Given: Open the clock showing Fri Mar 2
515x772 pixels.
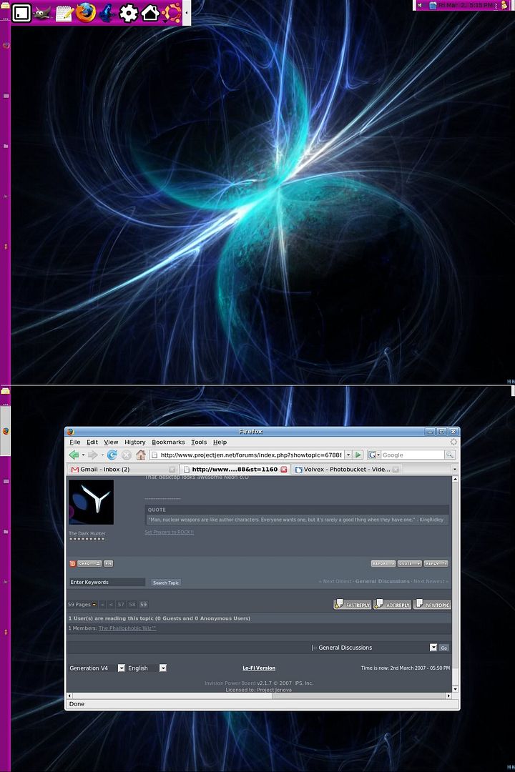Looking at the screenshot, I should coord(466,5).
